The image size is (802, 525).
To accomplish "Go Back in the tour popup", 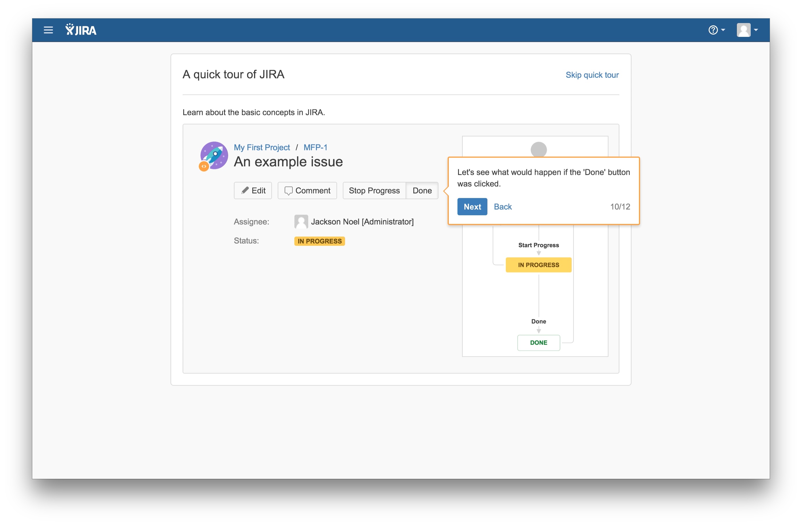I will [x=502, y=207].
